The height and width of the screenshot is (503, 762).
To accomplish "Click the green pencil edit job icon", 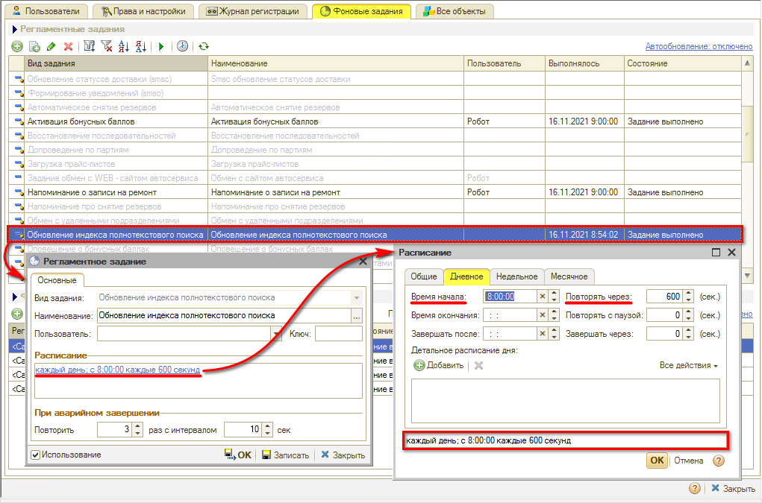I will click(51, 47).
